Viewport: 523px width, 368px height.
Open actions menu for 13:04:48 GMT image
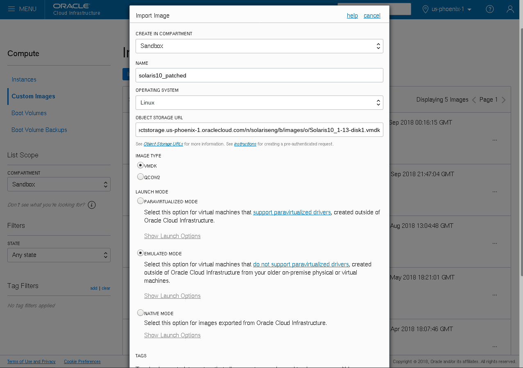495,243
